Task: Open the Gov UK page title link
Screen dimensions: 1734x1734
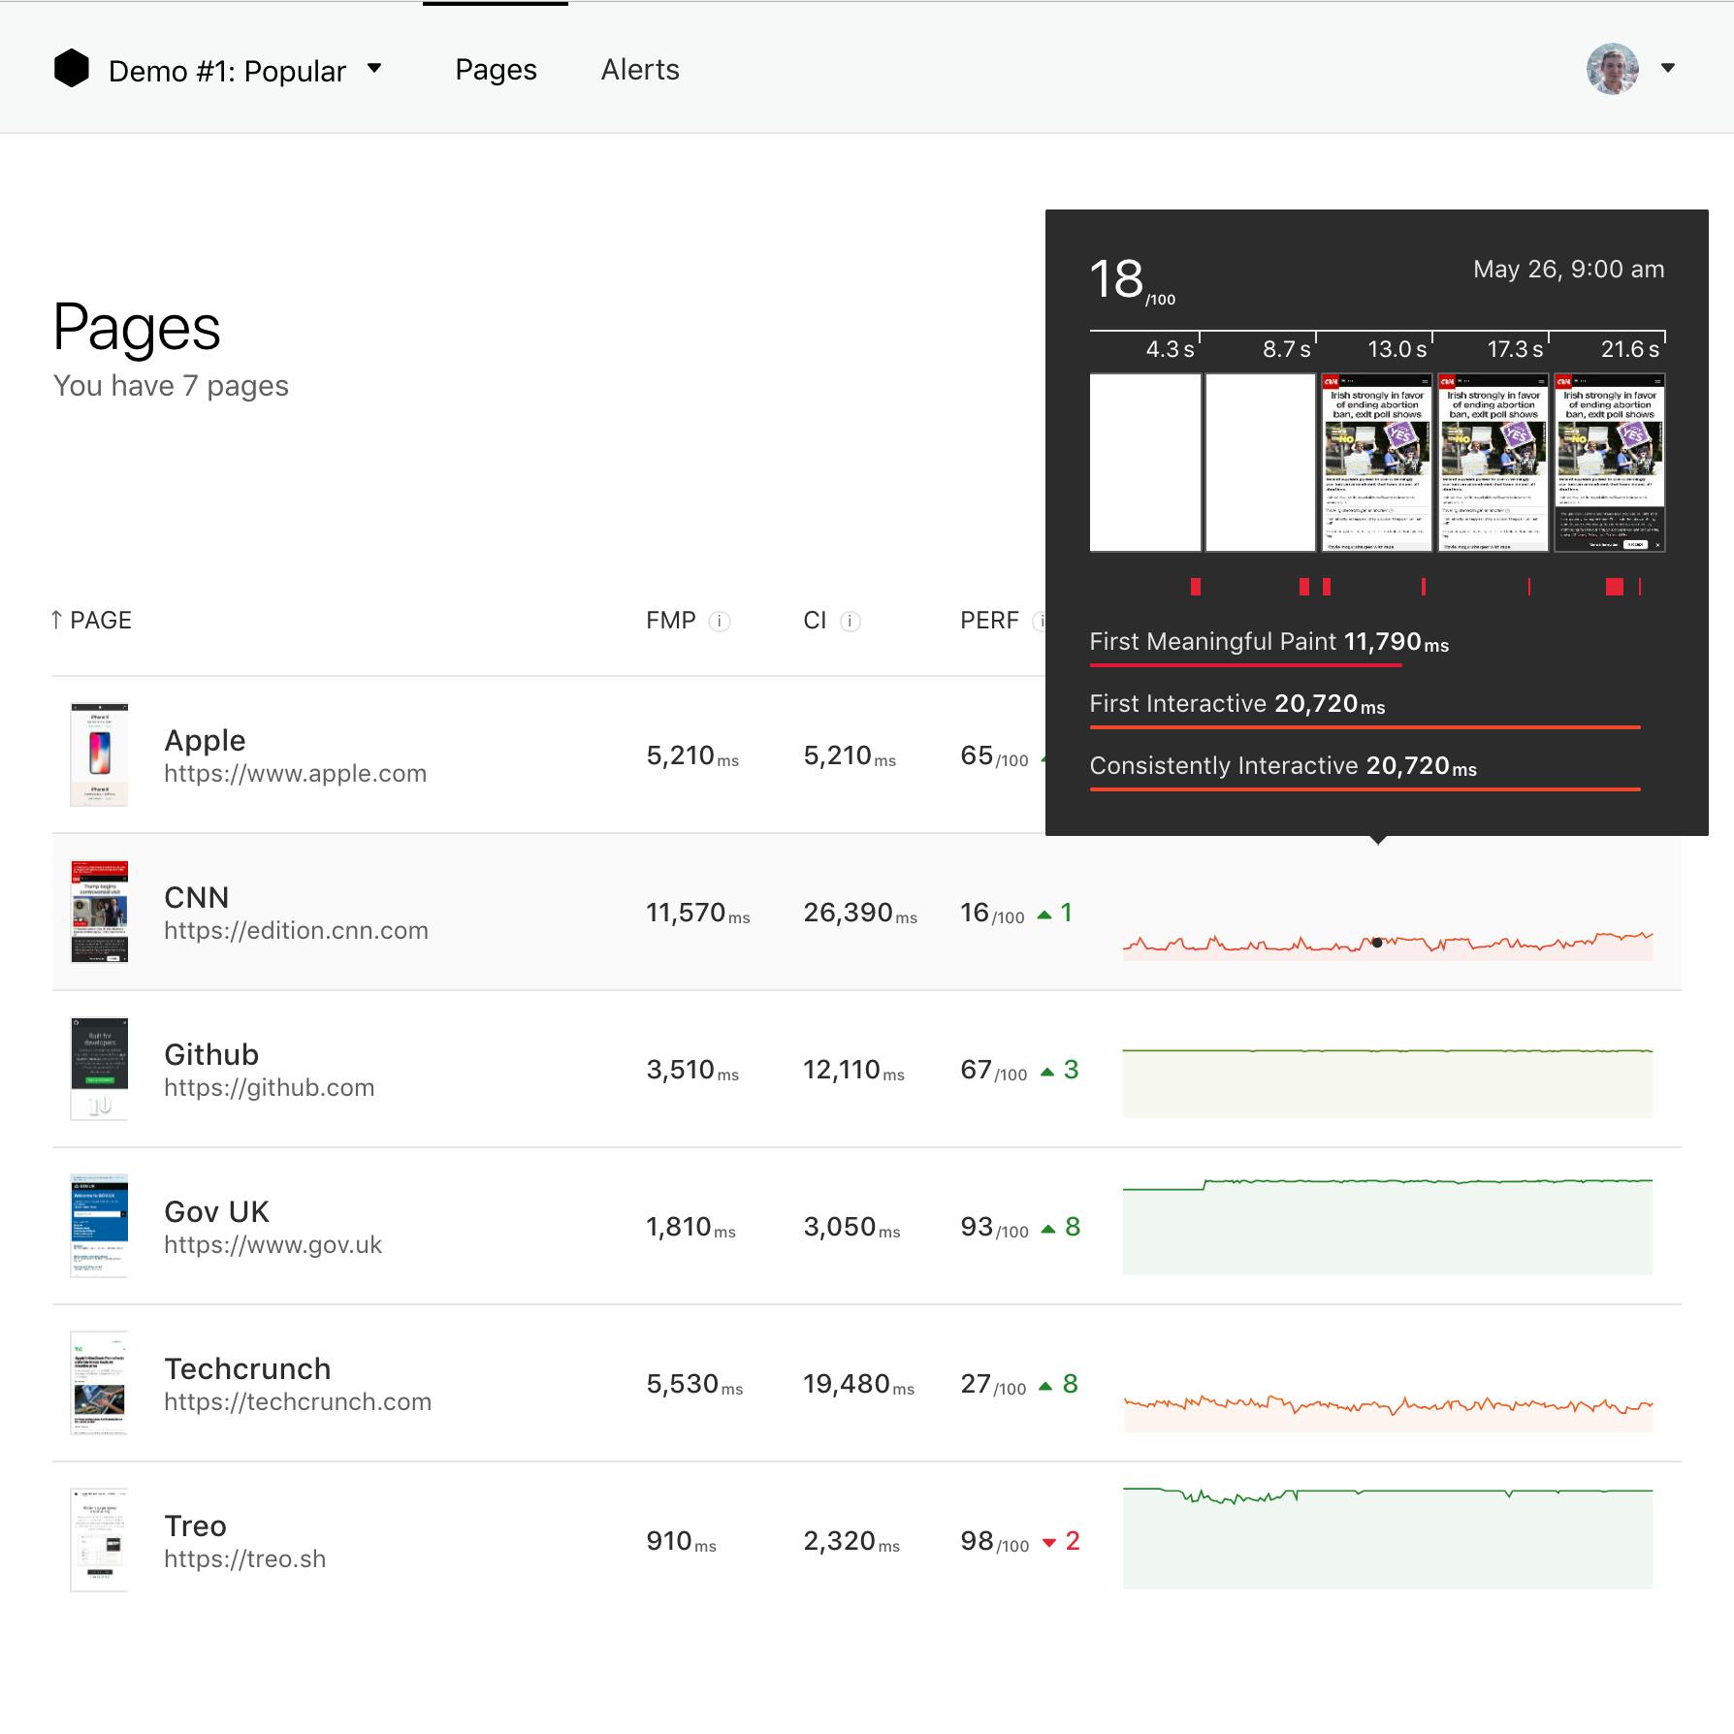Action: coord(216,1211)
